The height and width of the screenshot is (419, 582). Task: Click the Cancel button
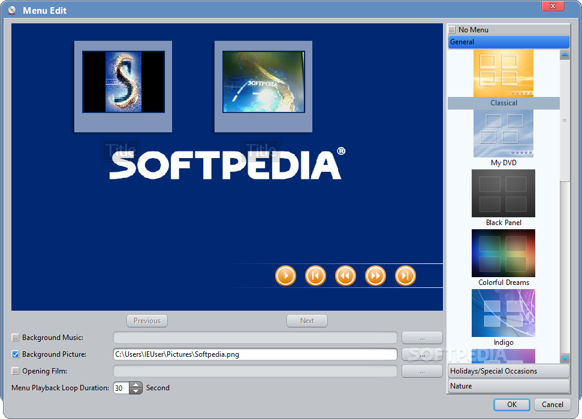click(552, 405)
